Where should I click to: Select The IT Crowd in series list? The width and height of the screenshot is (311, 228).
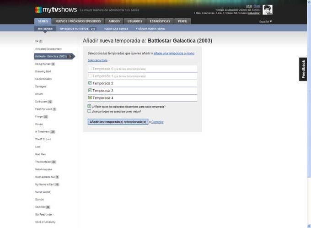point(43,139)
